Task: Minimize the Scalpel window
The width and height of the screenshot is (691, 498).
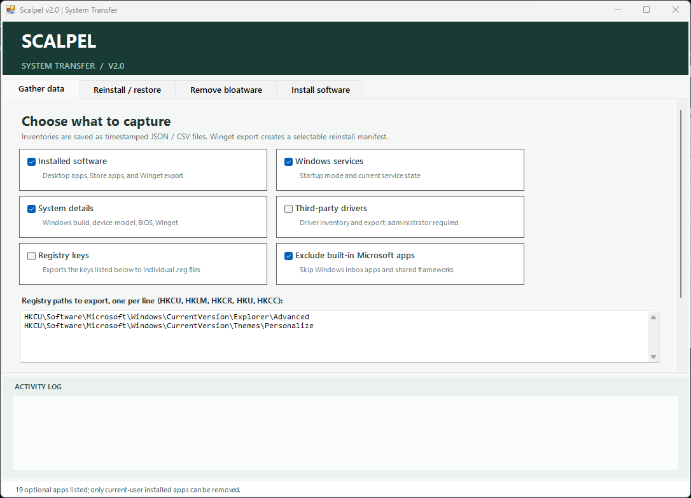Action: [618, 10]
